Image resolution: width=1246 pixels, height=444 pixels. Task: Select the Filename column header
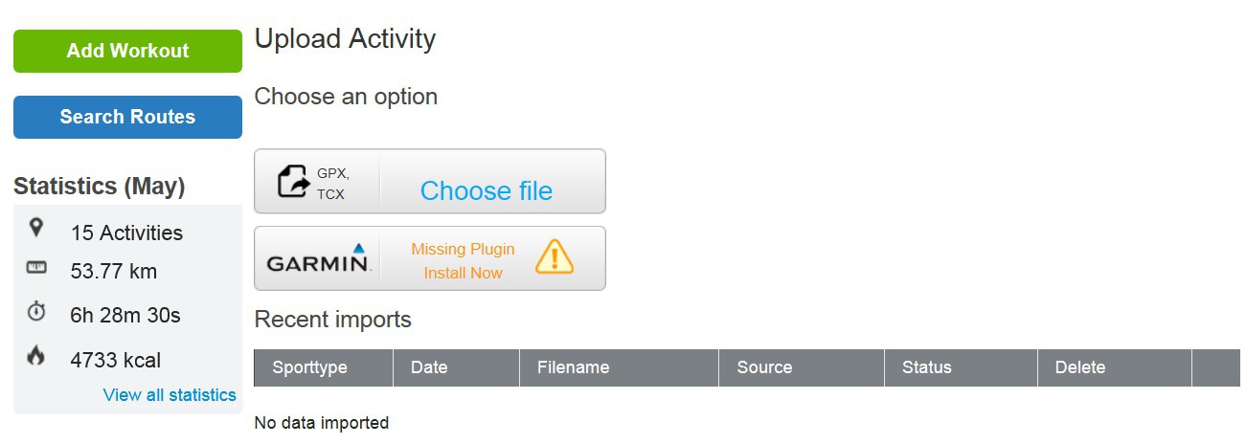573,367
